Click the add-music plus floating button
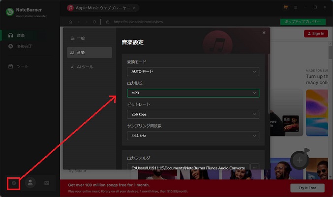Image resolution: width=333 pixels, height=197 pixels. [300, 160]
